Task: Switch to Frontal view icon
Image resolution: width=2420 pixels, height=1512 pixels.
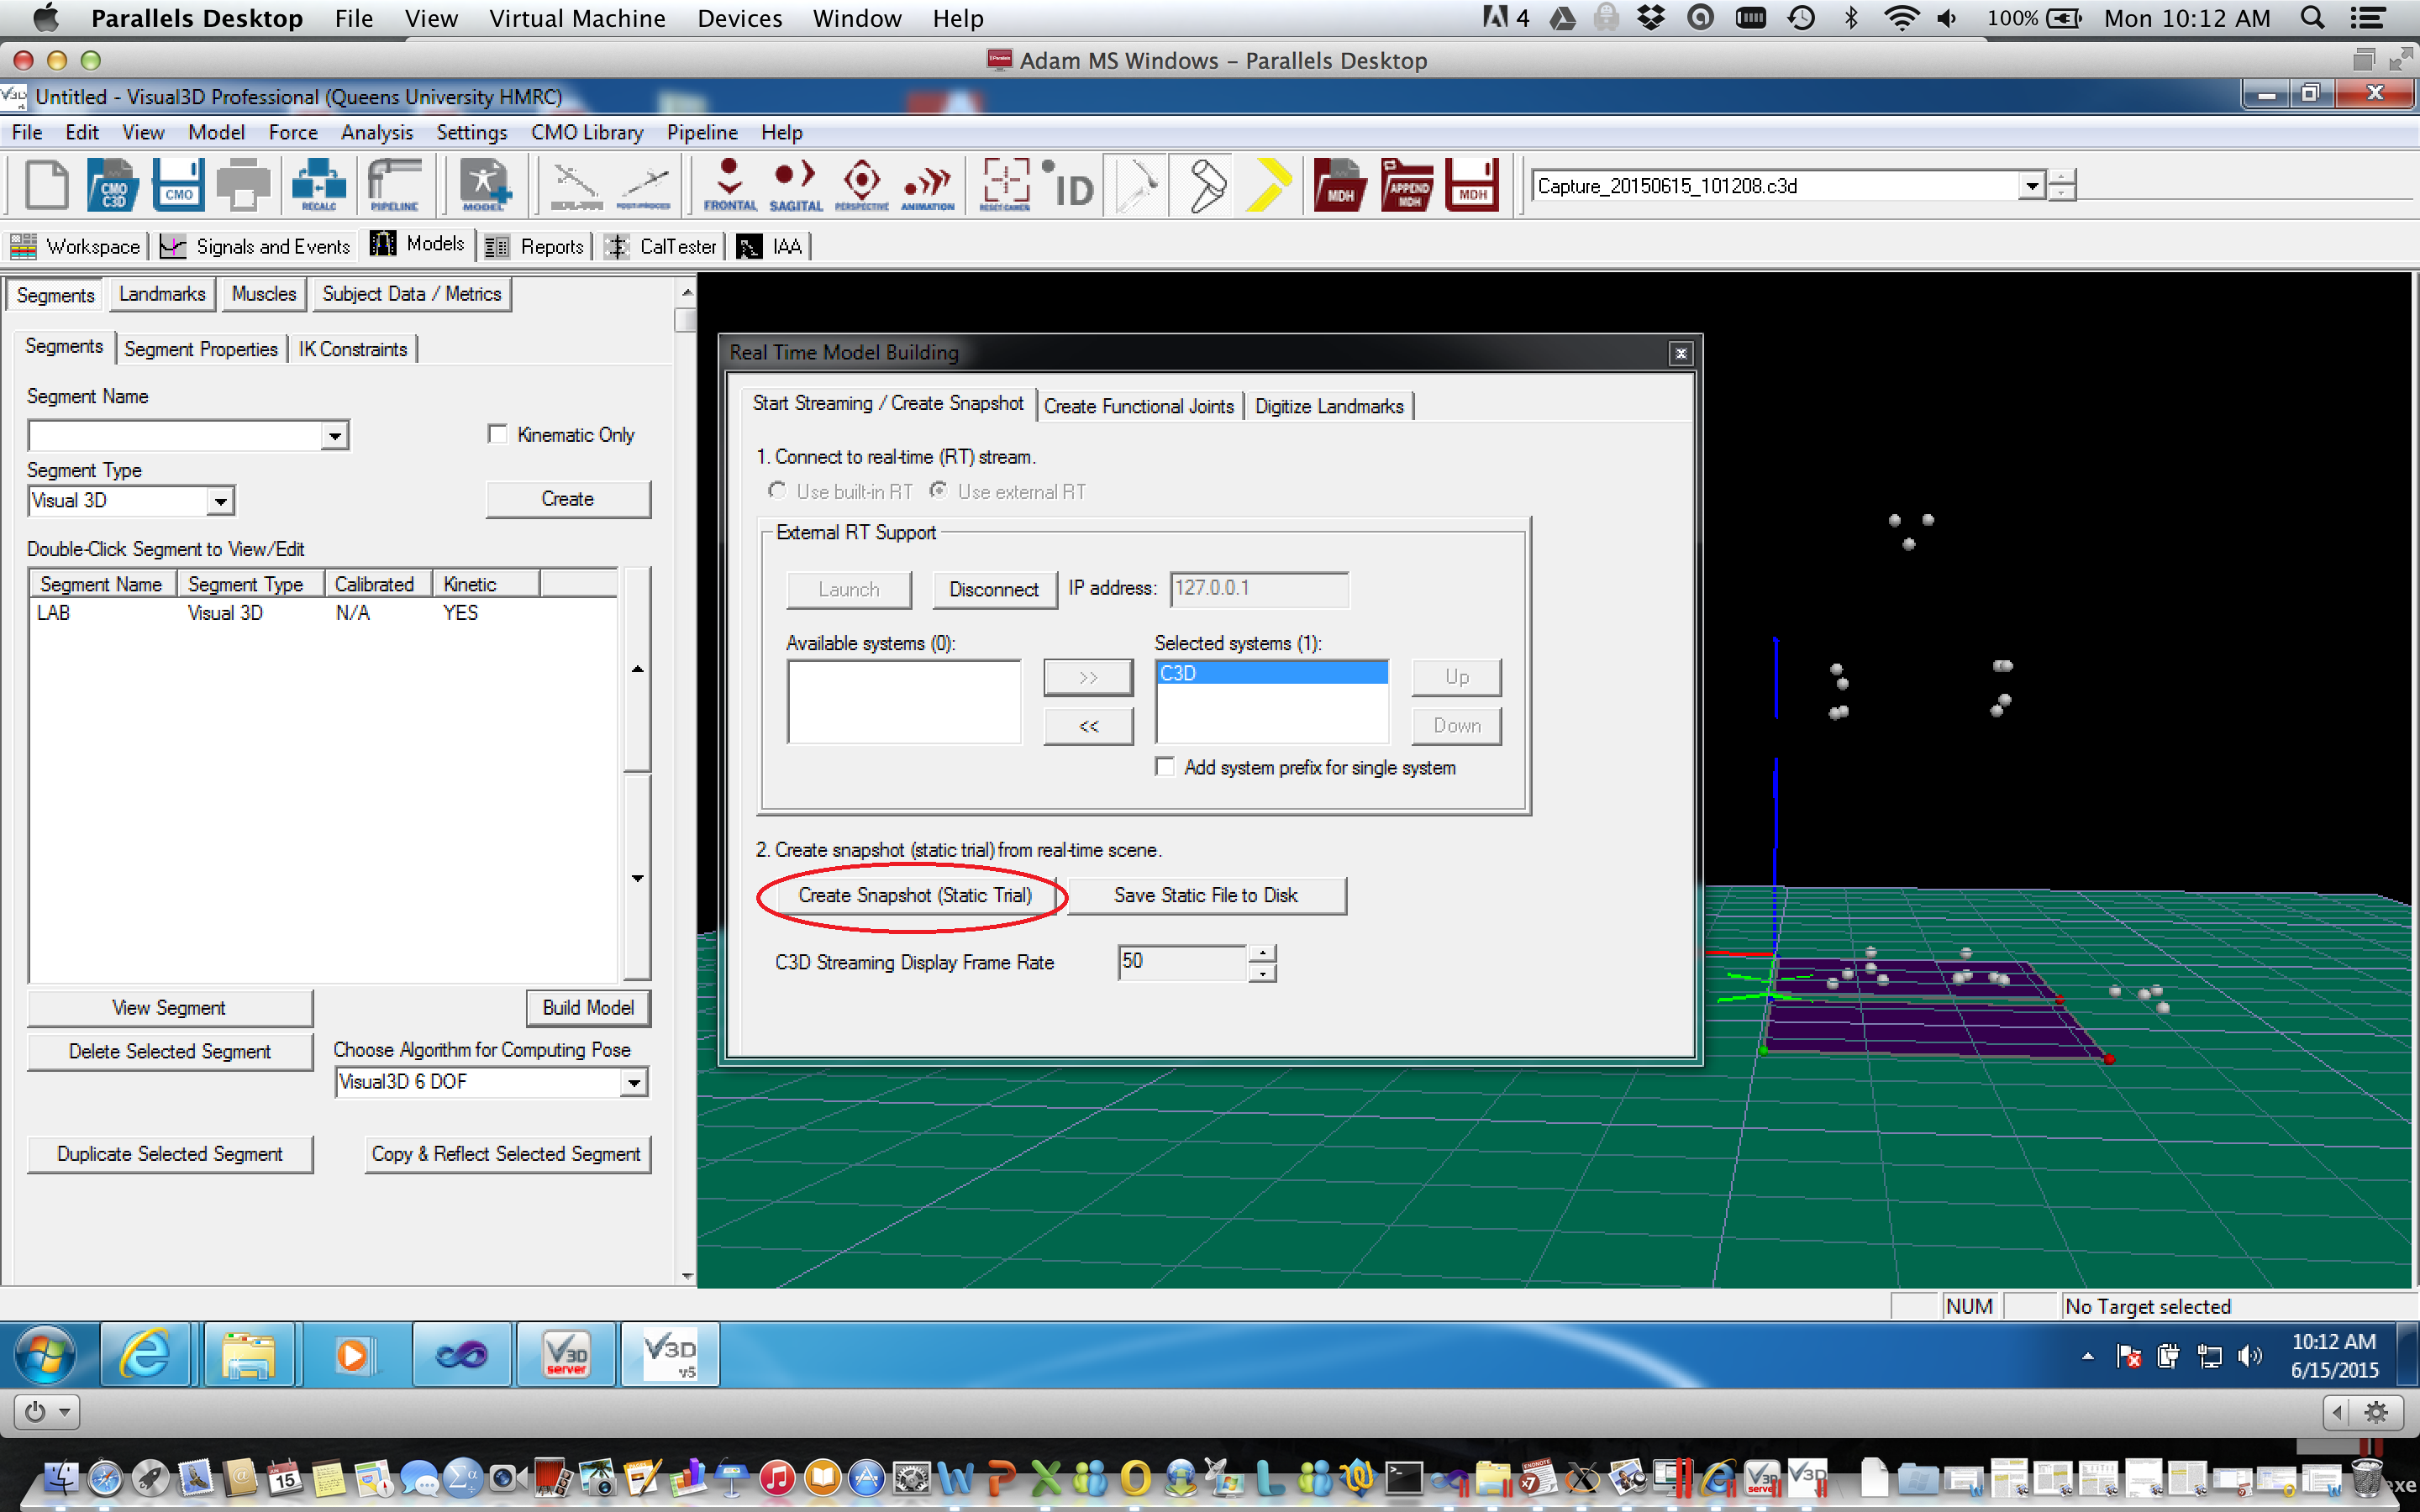Action: coord(730,185)
